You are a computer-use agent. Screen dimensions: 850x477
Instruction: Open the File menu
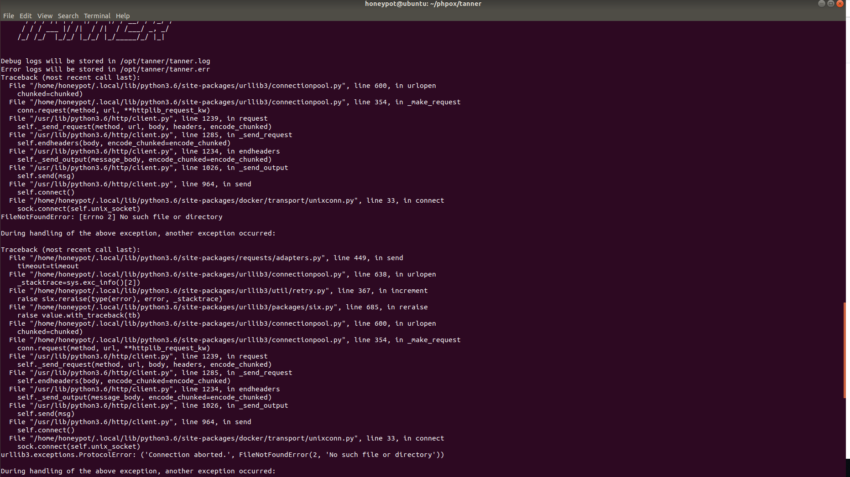point(8,15)
